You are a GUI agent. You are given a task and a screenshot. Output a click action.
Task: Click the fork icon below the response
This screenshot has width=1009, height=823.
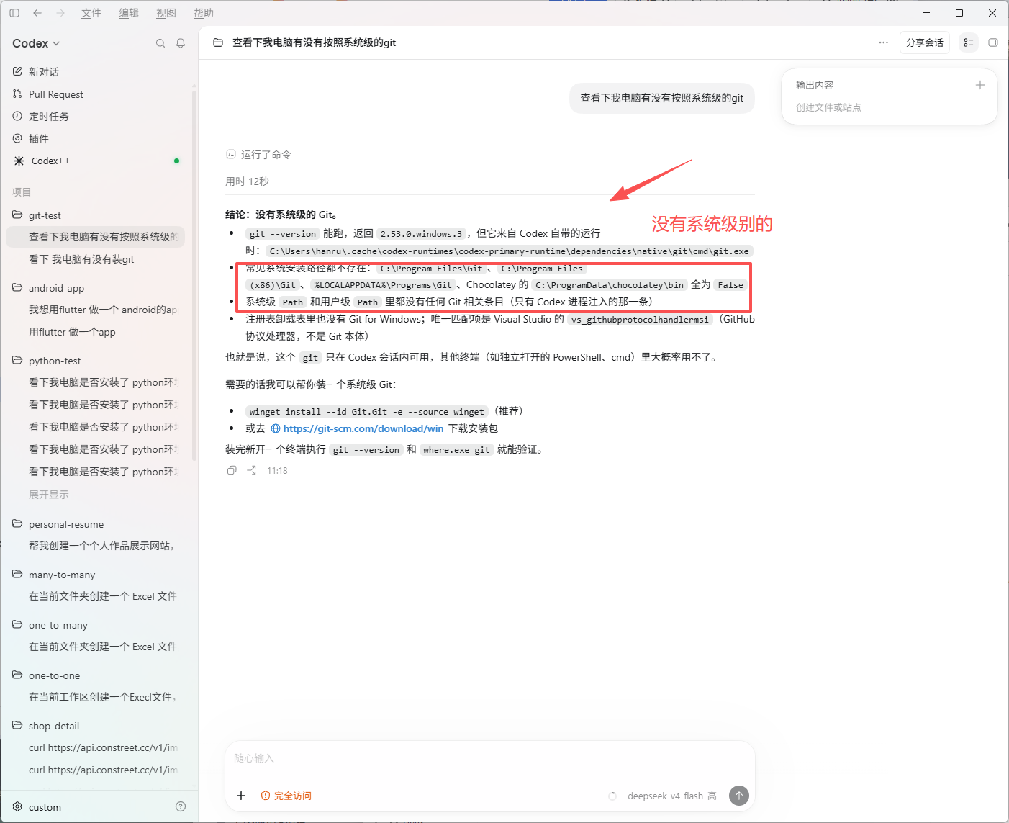pyautogui.click(x=251, y=470)
